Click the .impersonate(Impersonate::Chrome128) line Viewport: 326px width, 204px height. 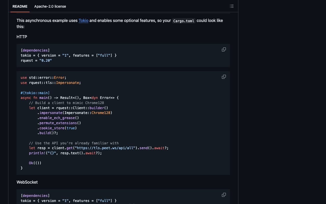[x=75, y=113]
